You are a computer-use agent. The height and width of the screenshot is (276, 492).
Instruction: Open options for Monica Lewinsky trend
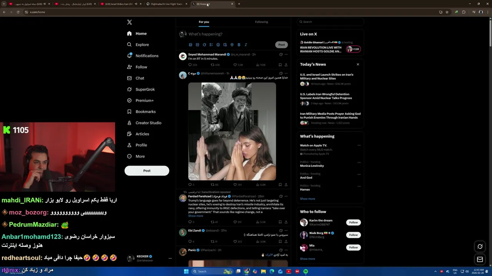(359, 163)
